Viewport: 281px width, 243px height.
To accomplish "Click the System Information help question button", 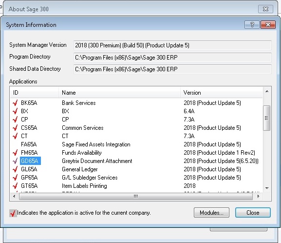I will 252,24.
